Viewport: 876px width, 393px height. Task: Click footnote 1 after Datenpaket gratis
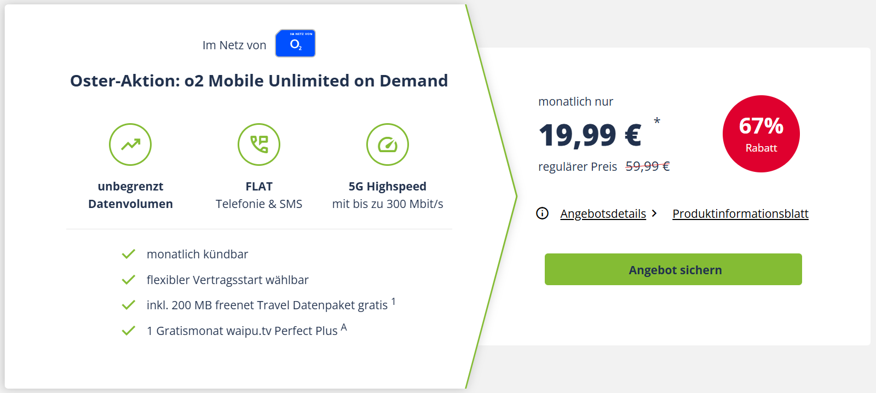point(393,301)
